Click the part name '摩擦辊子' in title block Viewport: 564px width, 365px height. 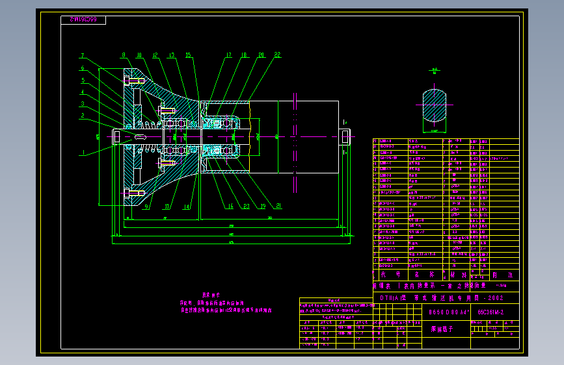coord(442,329)
